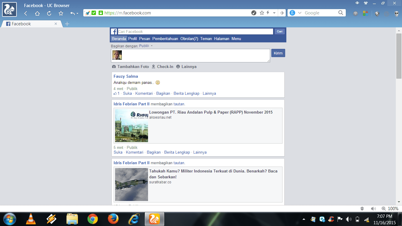The image size is (402, 226).
Task: Restore the last closed tab with undo arrow
Action: (72, 13)
